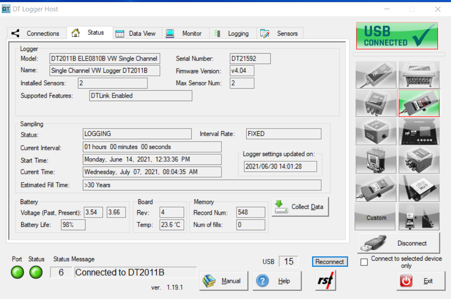Screen dimensions: 451x299
Task: Close the DT Logger Host window
Action: pos(438,9)
